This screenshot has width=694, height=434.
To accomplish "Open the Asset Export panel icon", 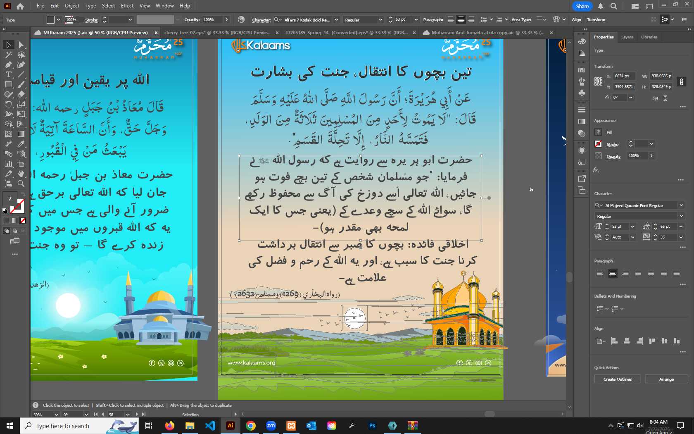I will click(582, 179).
